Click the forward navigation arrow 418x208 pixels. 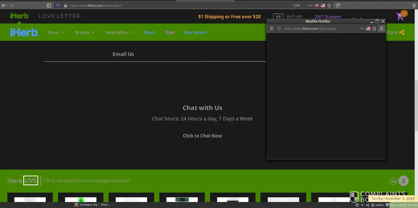[12, 5]
